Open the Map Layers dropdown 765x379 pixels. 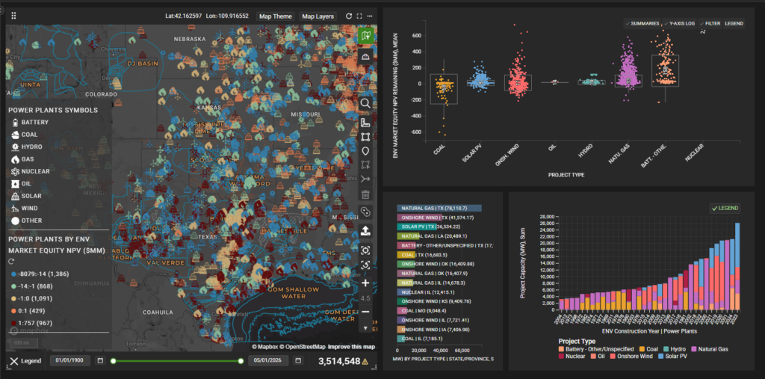tap(318, 16)
